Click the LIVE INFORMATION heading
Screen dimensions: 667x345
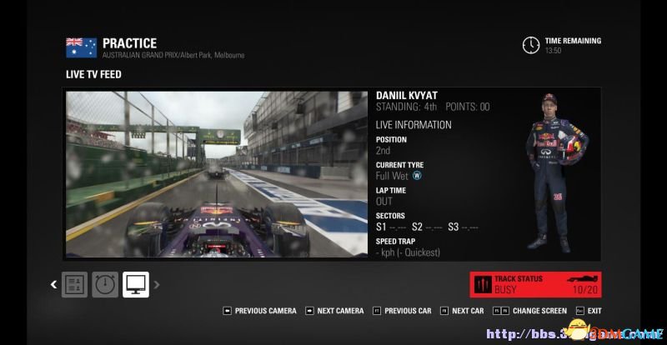[414, 125]
